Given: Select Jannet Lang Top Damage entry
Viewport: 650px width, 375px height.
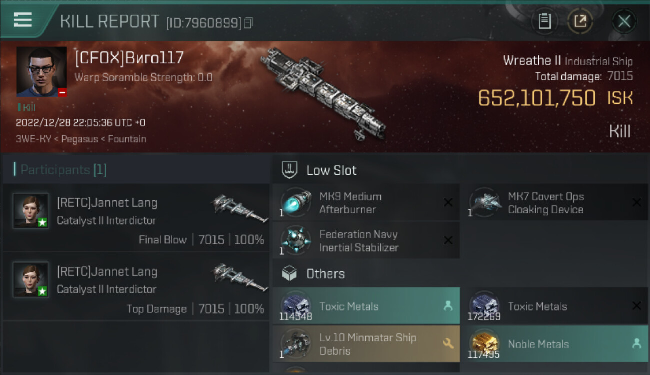Looking at the screenshot, I should point(136,287).
